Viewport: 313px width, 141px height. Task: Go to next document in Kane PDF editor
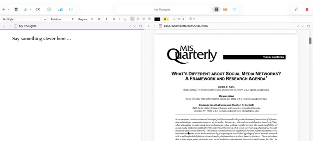(303, 26)
